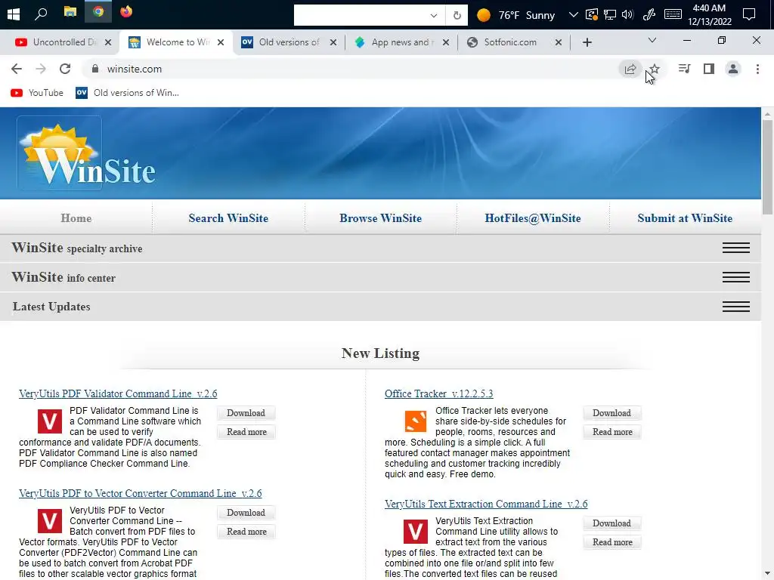Screen dimensions: 774x580
Task: Read more about Office Tracker
Action: pyautogui.click(x=612, y=431)
